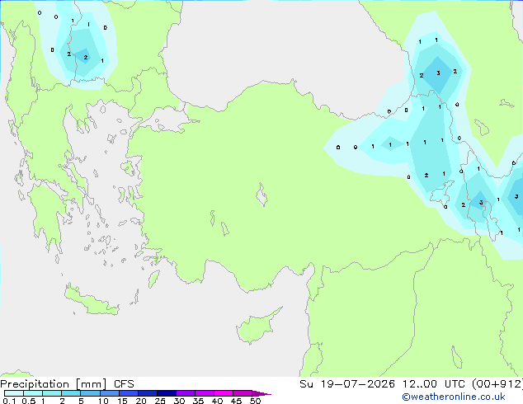Click the "12..00 UTC" time text
Screen dimensions: 523x404
(x=434, y=384)
